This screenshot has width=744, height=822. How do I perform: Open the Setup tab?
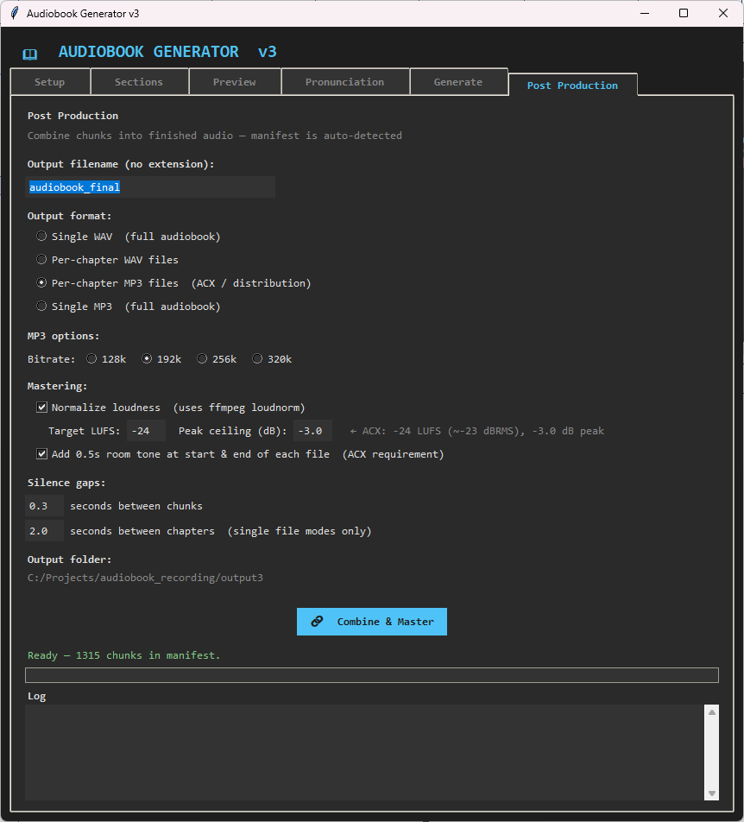(x=50, y=82)
